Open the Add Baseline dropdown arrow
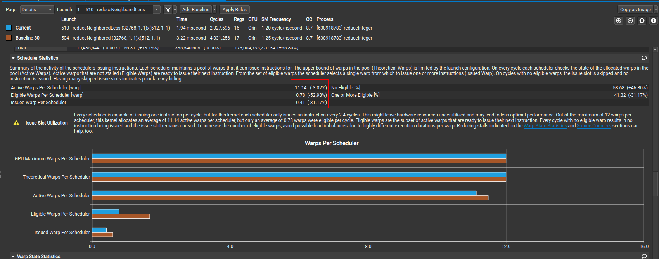 tap(214, 9)
